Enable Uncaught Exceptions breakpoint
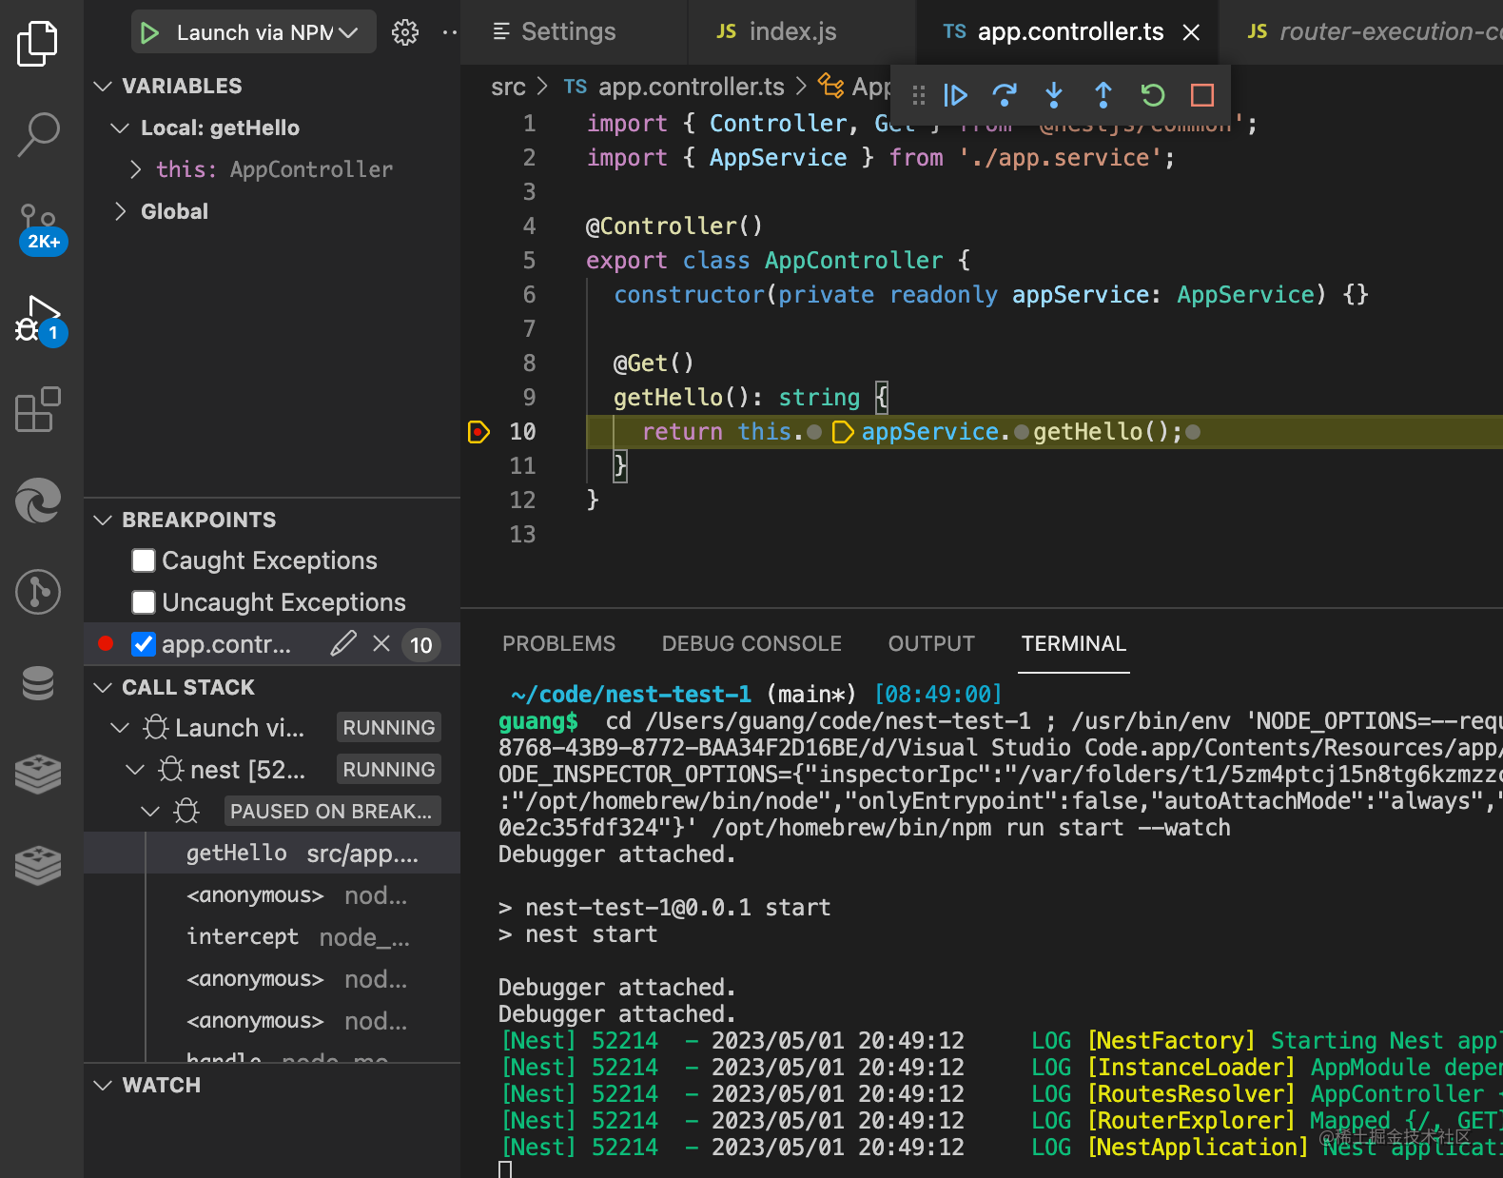Image resolution: width=1503 pixels, height=1178 pixels. [144, 602]
